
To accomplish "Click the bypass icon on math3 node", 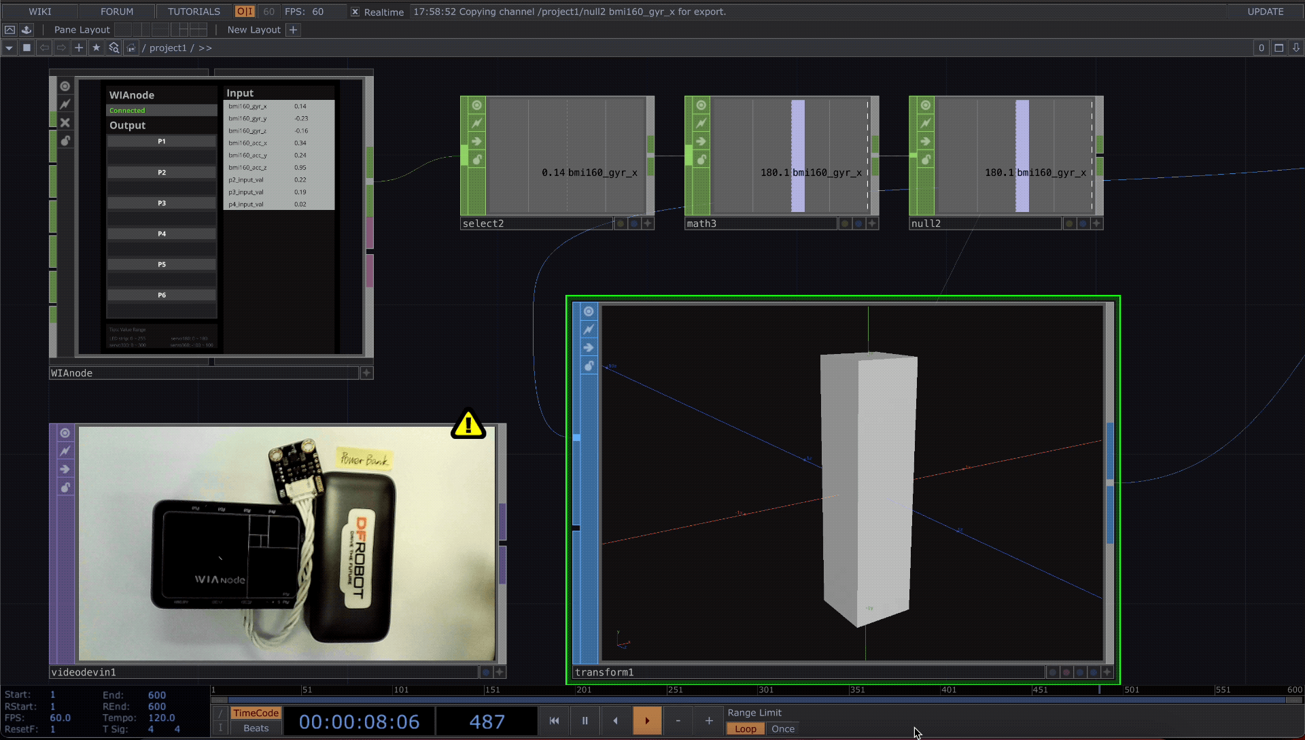I will 701,141.
